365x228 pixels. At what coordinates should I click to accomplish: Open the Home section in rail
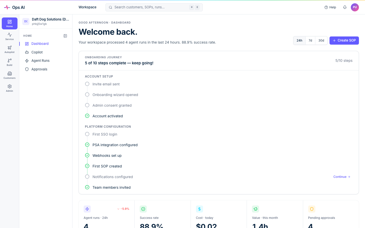click(x=10, y=23)
